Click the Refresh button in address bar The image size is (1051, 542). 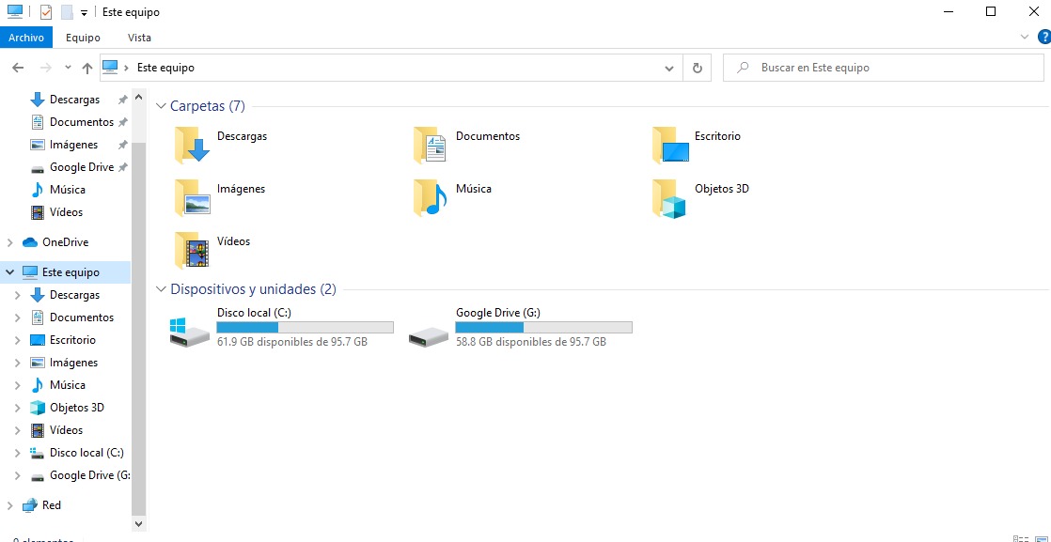tap(697, 69)
